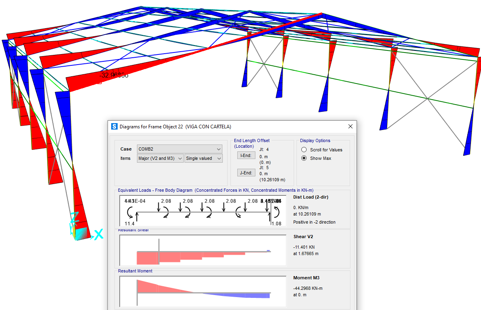481x310 pixels.
Task: Click the SAP2000 logo in dialog title bar
Action: 114,126
